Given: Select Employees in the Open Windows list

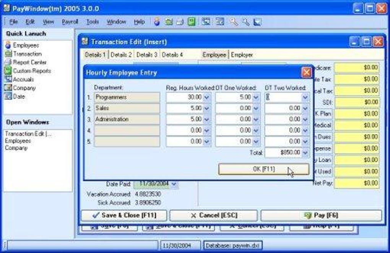Looking at the screenshot, I should [x=18, y=141].
